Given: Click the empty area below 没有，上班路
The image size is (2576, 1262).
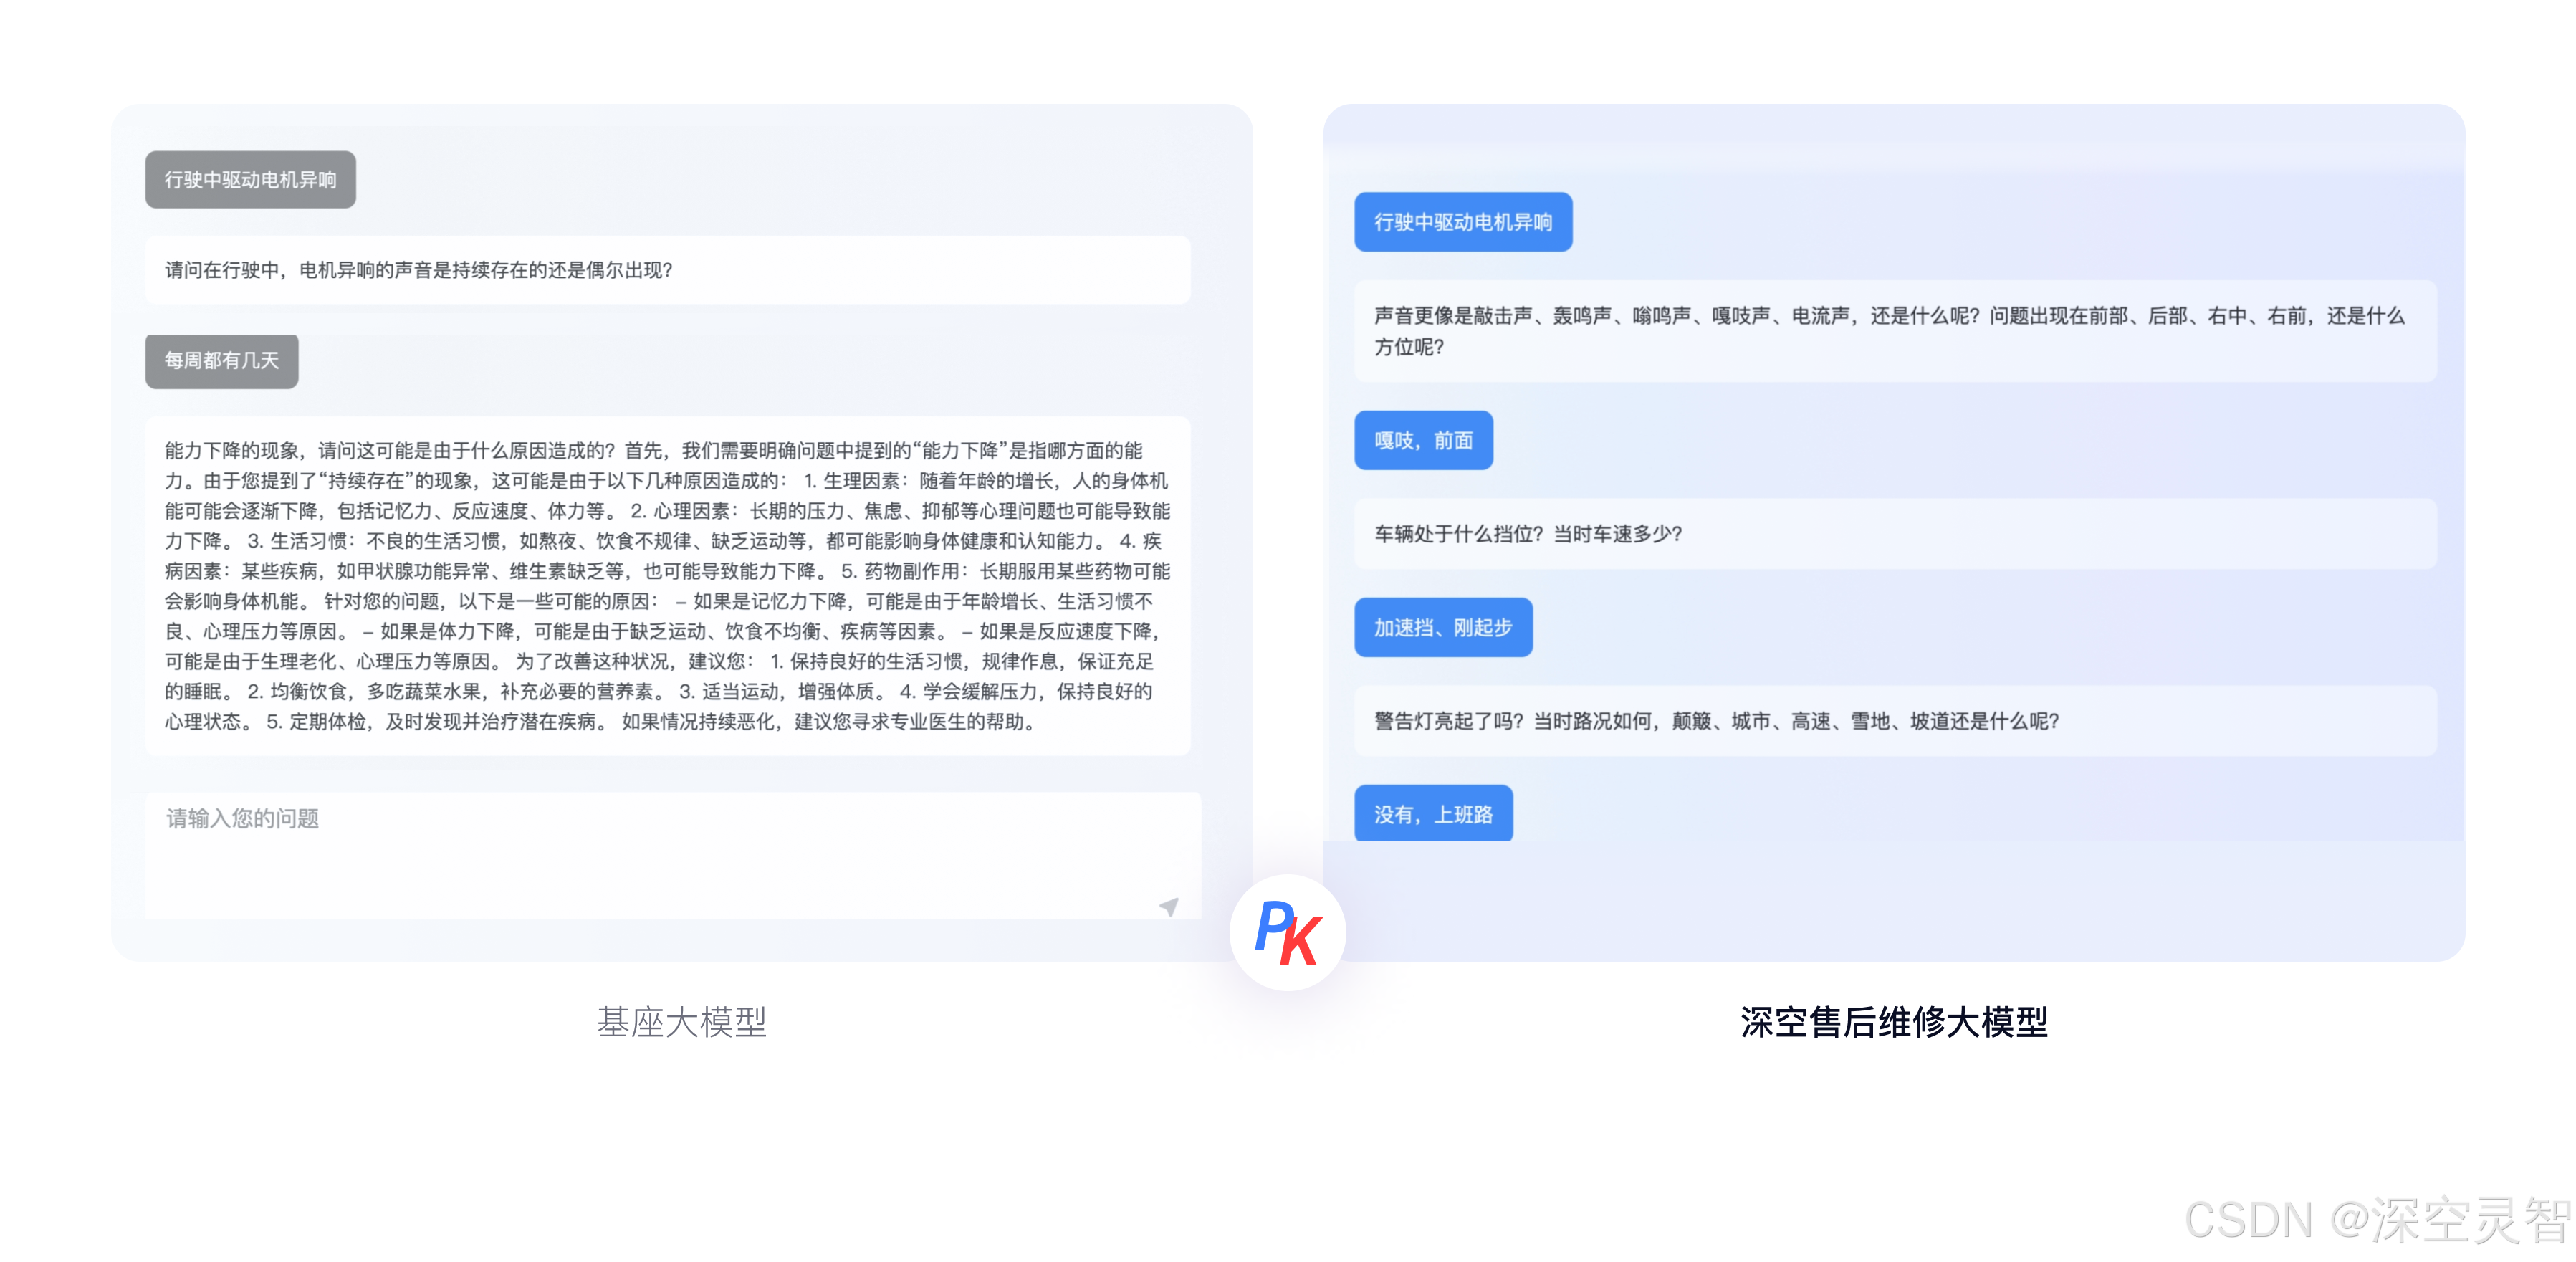Looking at the screenshot, I should [x=1892, y=900].
